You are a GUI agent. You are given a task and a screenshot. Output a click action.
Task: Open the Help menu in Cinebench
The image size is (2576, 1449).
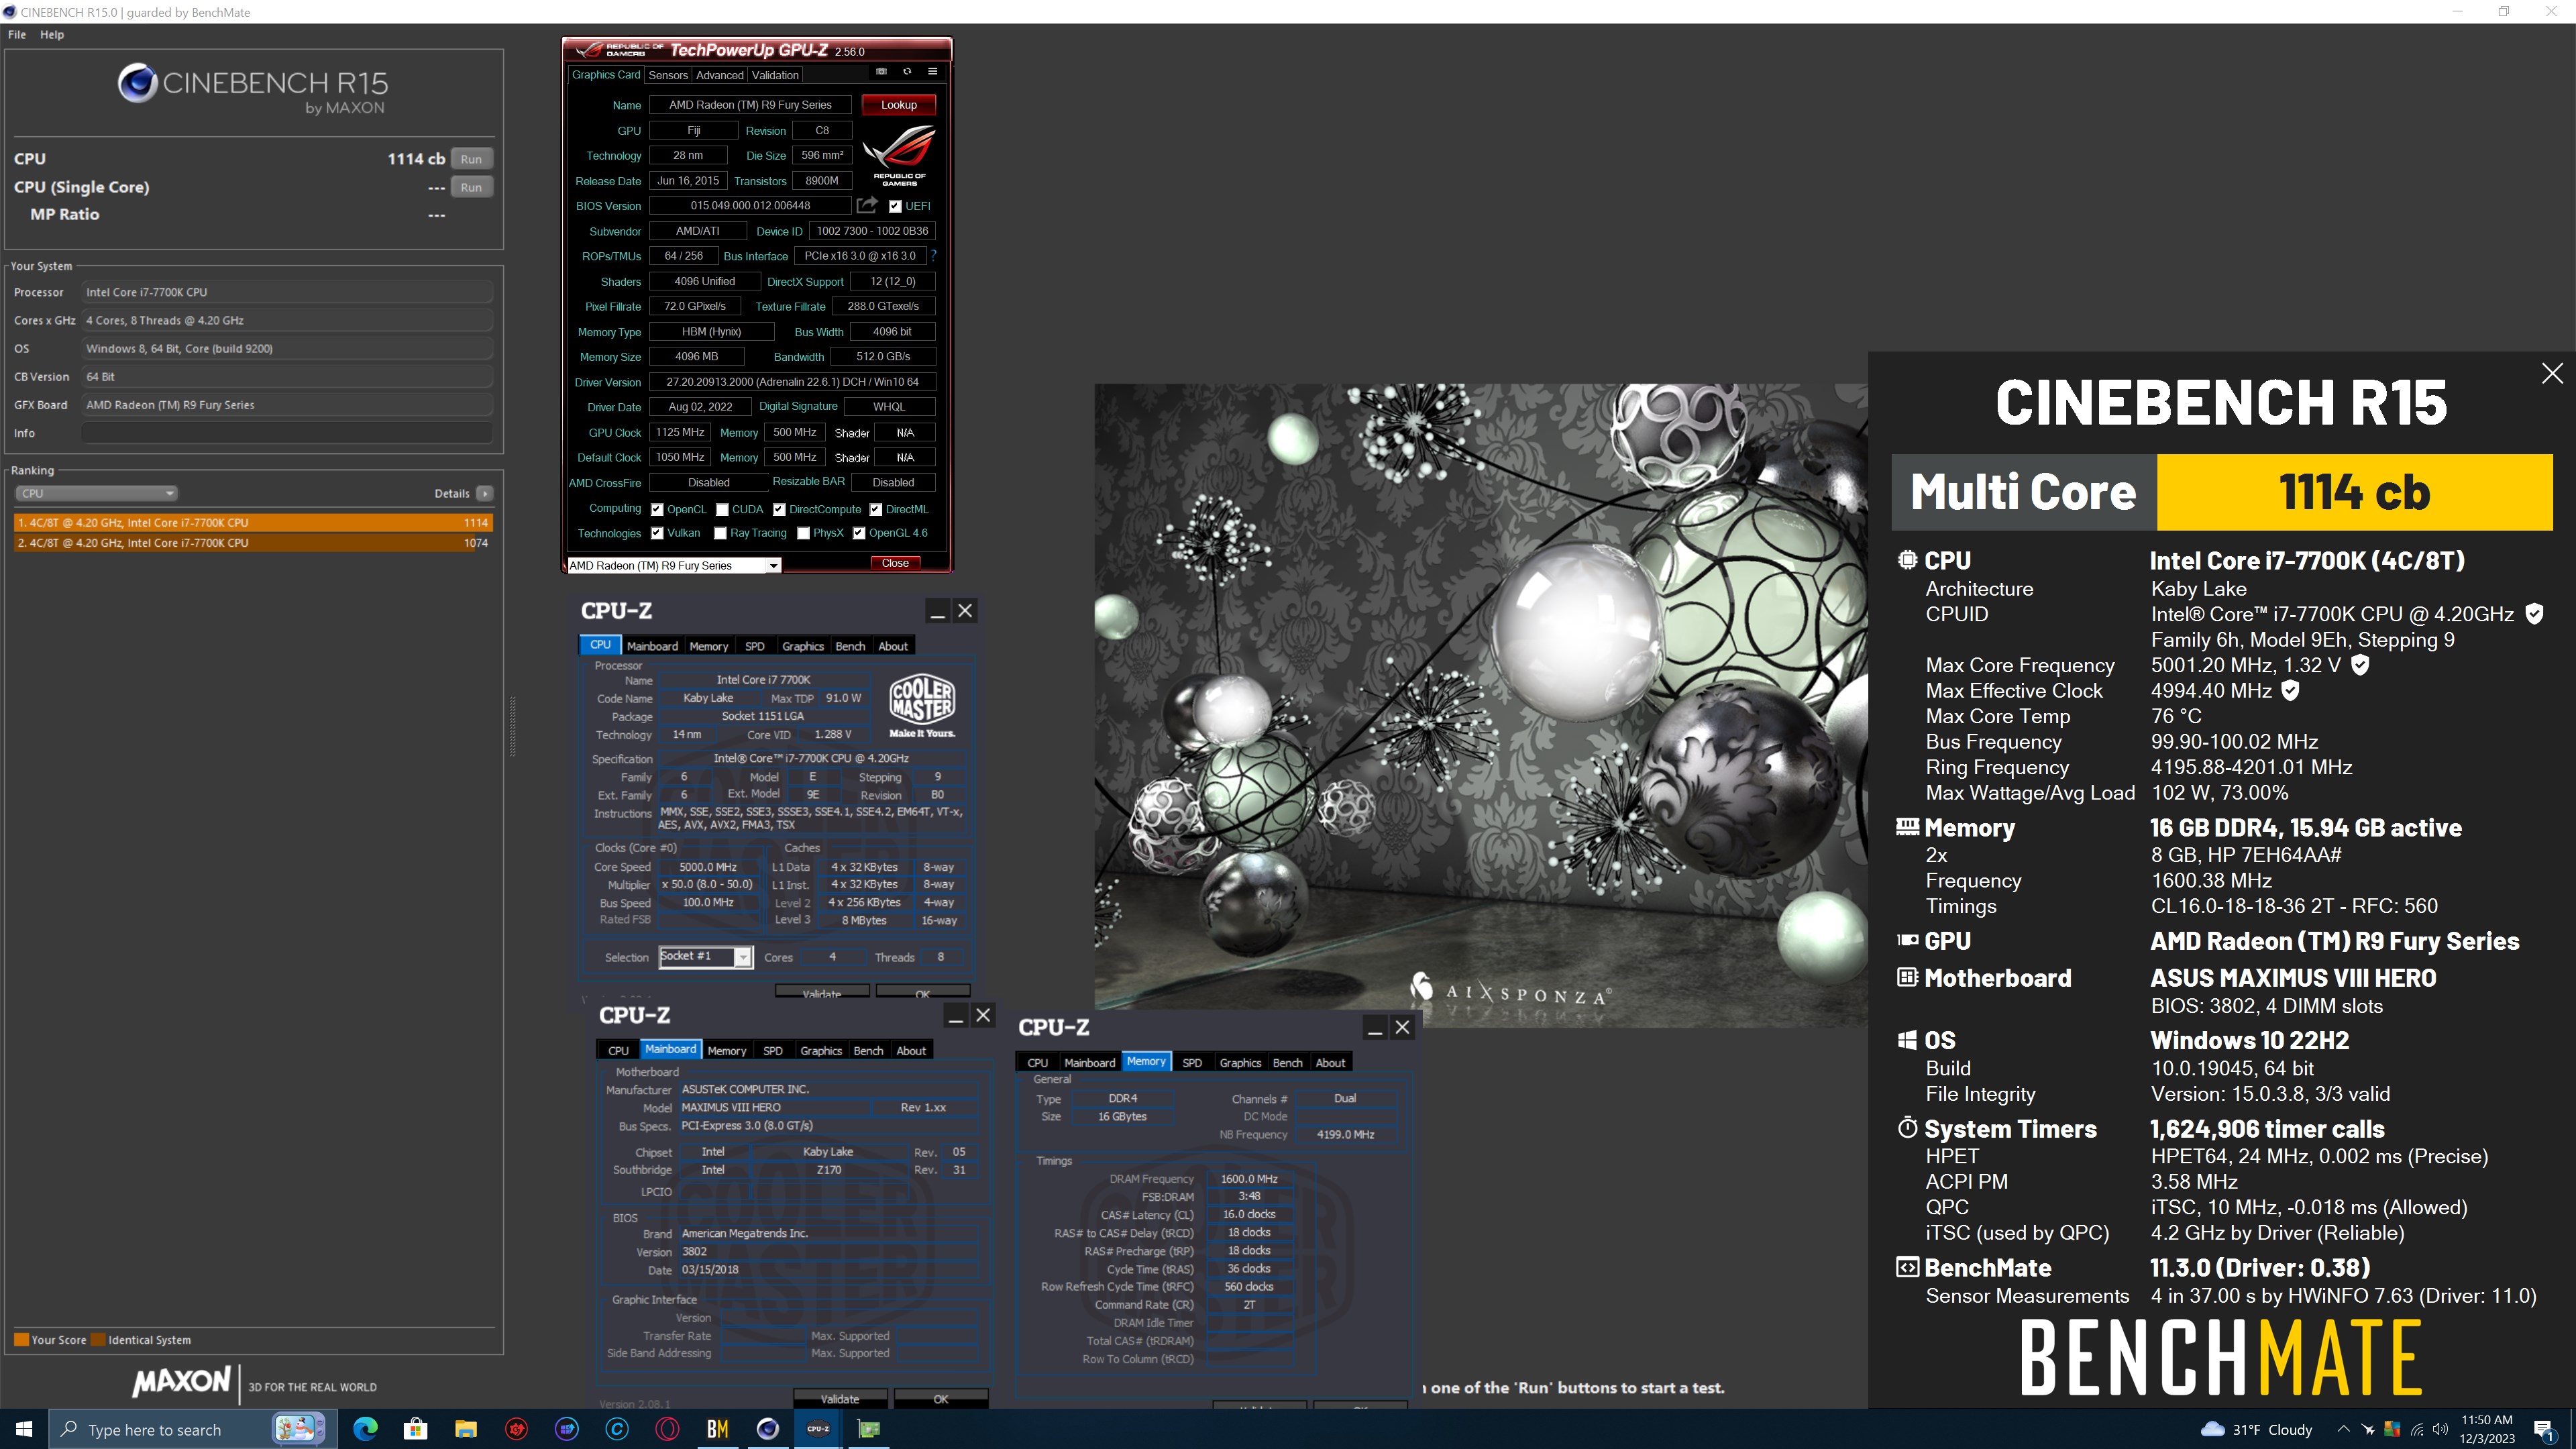(x=52, y=34)
